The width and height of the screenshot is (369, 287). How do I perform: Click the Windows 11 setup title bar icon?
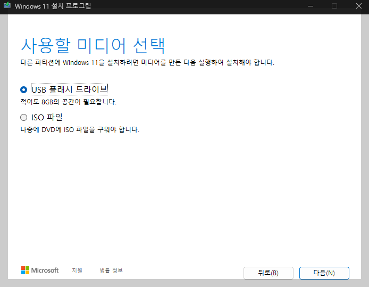point(7,5)
